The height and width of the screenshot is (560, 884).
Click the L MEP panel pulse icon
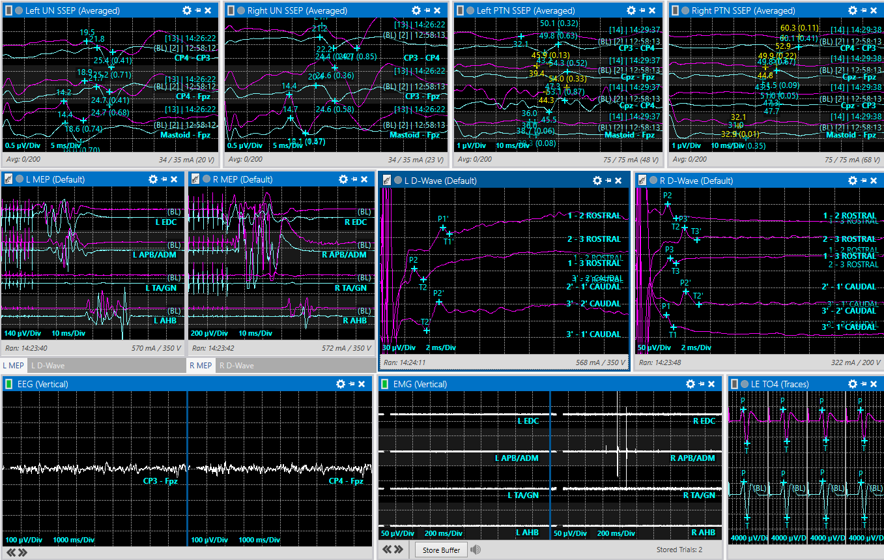pyautogui.click(x=9, y=179)
